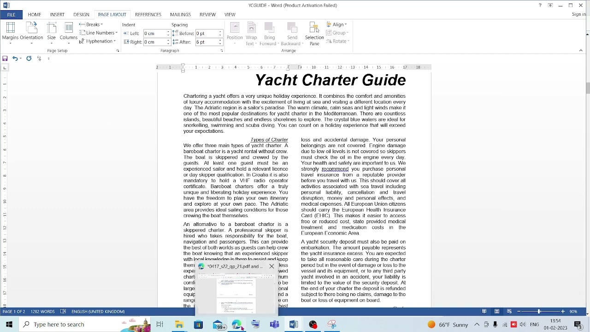
Task: Expand the Line Numbers dropdown
Action: tap(99, 33)
